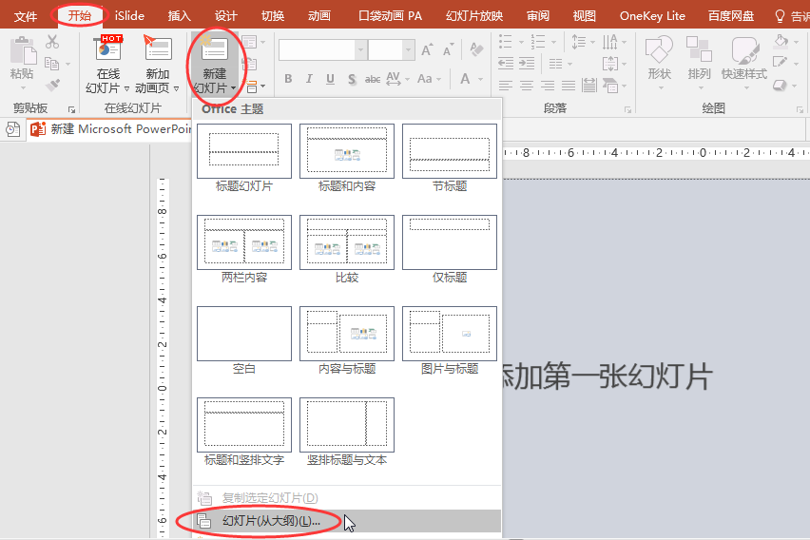Select the 标题和竖排文字 layout thumbnail
810x540 pixels.
point(244,425)
